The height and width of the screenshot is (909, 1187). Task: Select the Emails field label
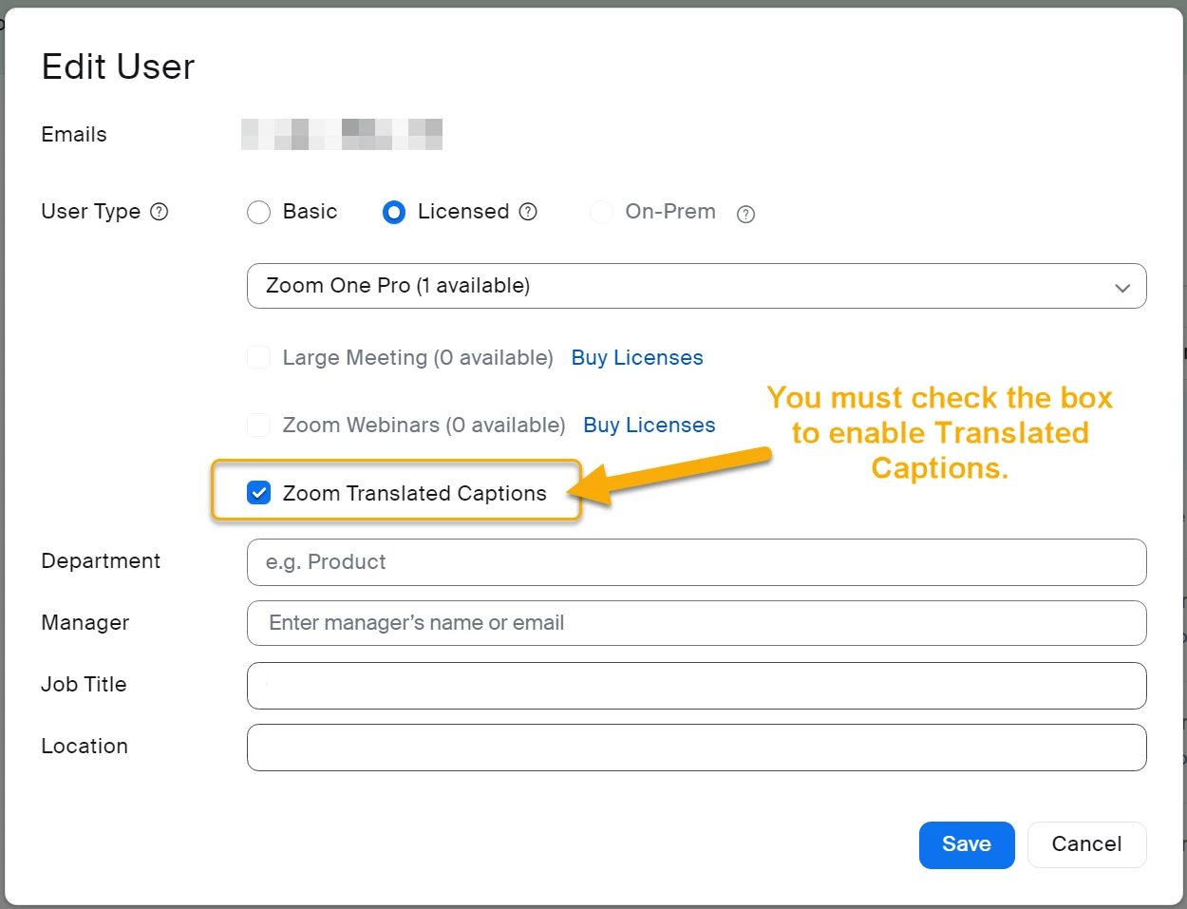pyautogui.click(x=74, y=134)
